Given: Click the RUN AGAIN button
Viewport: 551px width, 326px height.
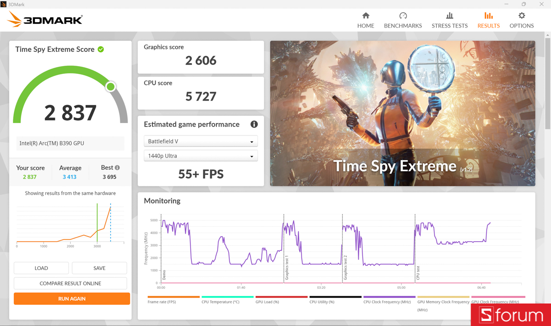Looking at the screenshot, I should tap(72, 298).
